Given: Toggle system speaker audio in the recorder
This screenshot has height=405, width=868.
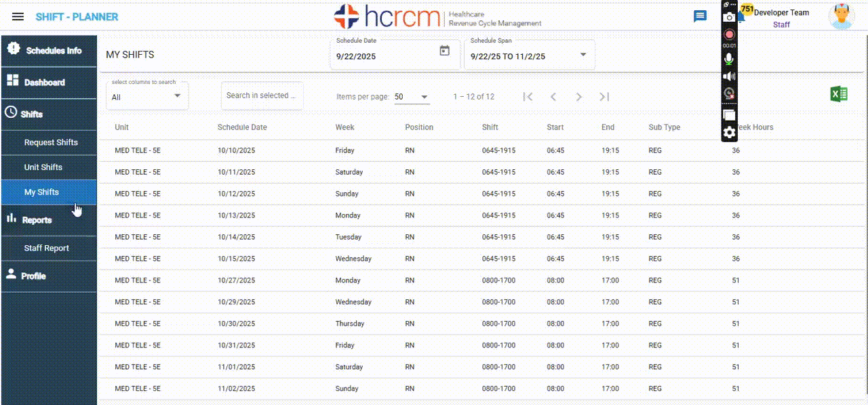Looking at the screenshot, I should click(x=729, y=77).
